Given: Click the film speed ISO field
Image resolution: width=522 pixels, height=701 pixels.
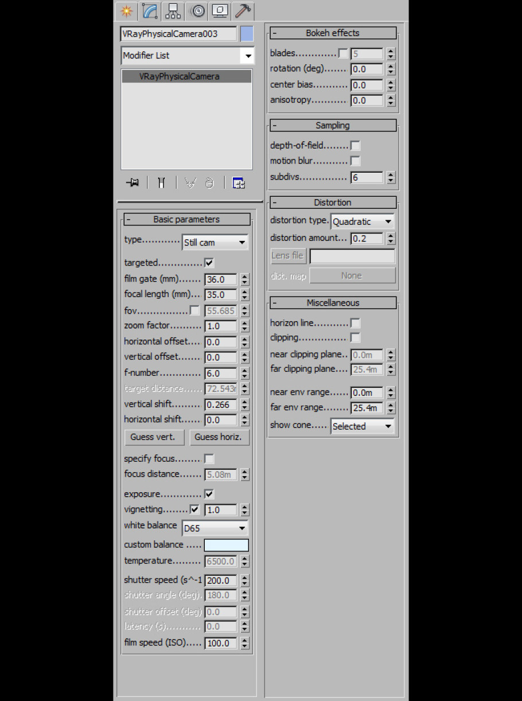Looking at the screenshot, I should click(x=221, y=643).
